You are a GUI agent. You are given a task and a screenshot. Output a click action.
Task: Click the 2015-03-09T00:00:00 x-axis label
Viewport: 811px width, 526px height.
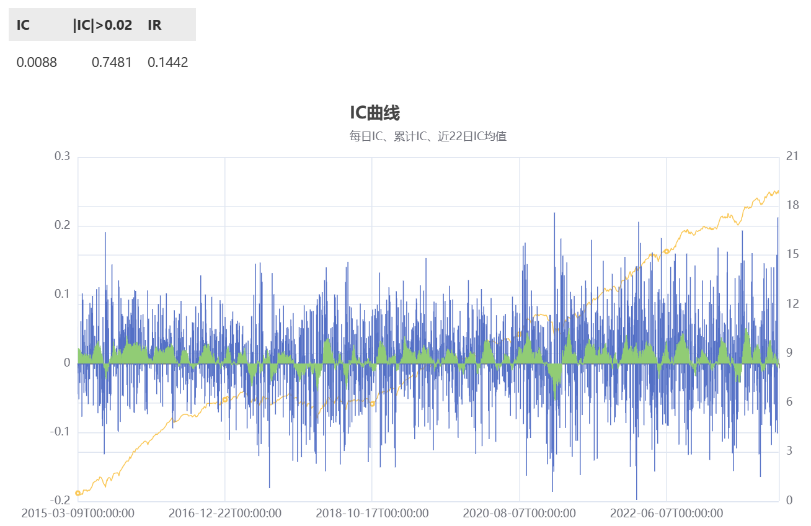[78, 514]
